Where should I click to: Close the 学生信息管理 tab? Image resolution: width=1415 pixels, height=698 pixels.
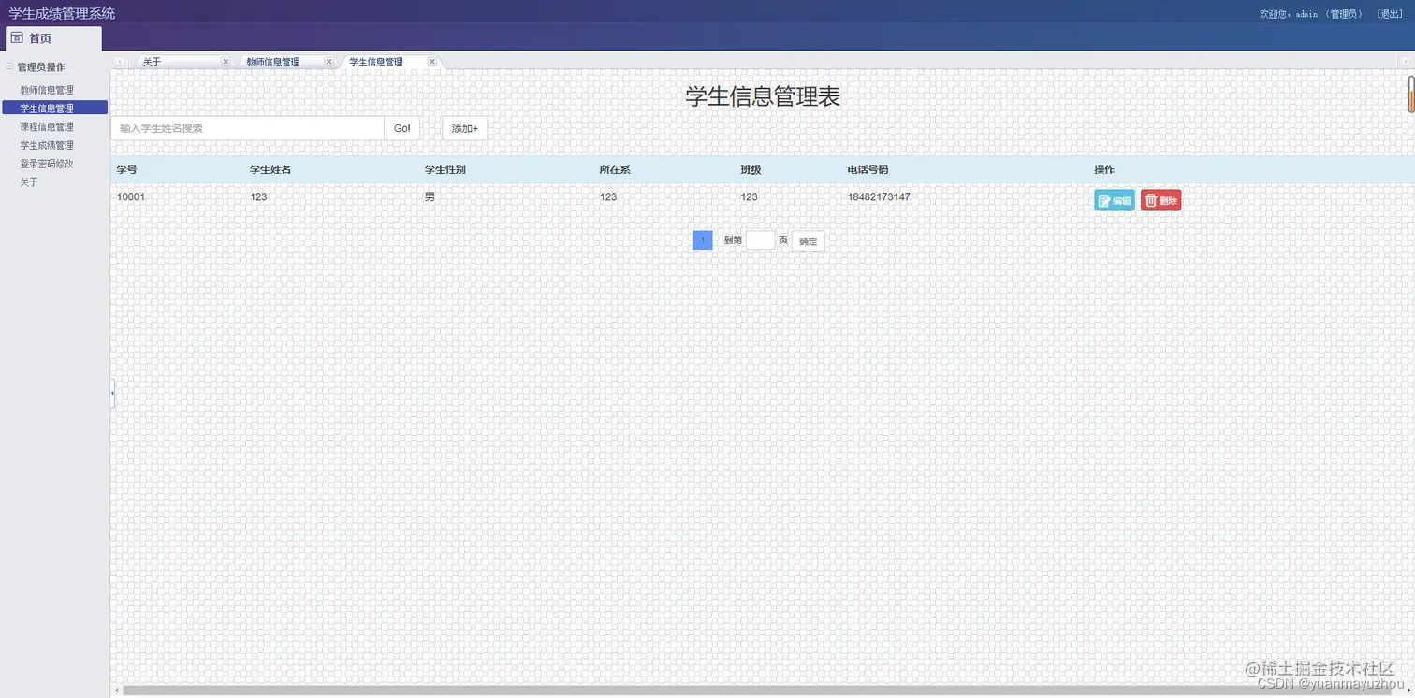(x=431, y=62)
